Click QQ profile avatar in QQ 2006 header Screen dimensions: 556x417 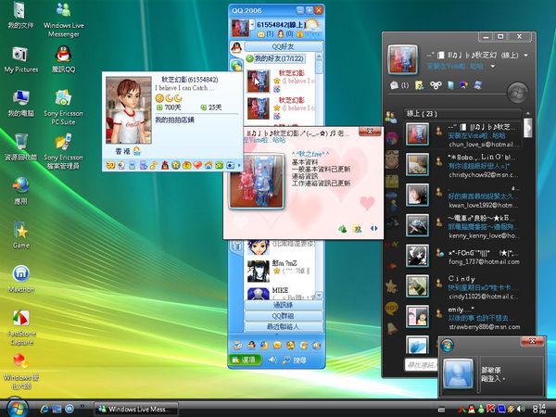coord(240,28)
